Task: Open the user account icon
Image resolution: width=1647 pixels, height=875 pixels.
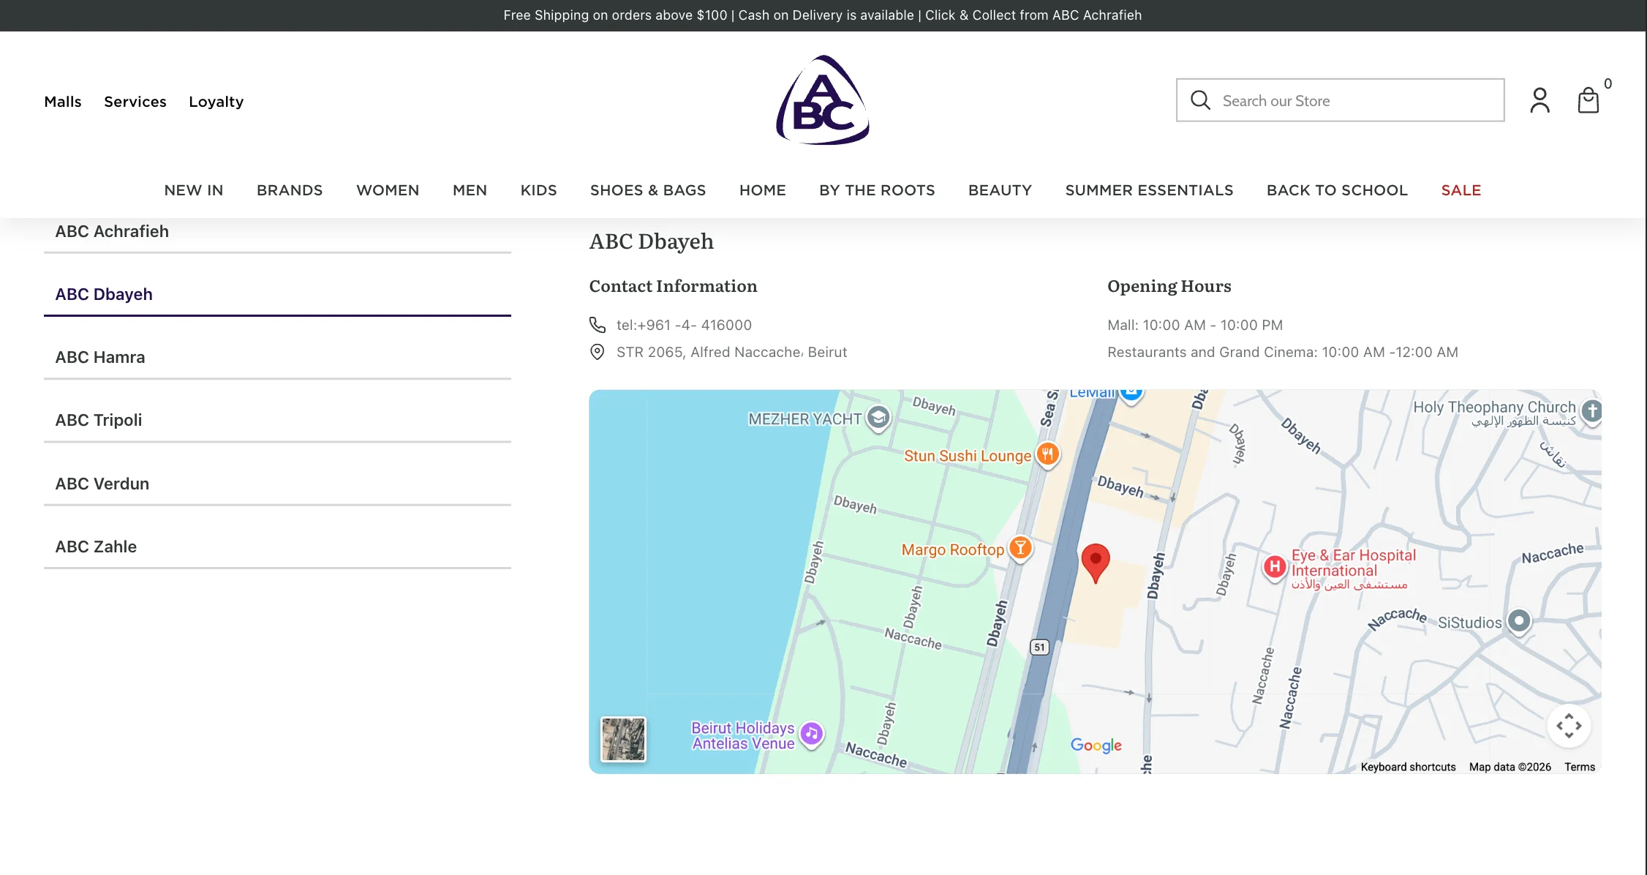Action: pyautogui.click(x=1539, y=100)
